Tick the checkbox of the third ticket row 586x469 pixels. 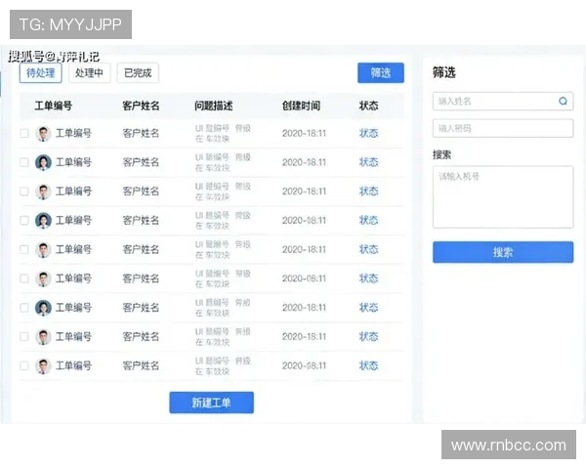point(24,192)
